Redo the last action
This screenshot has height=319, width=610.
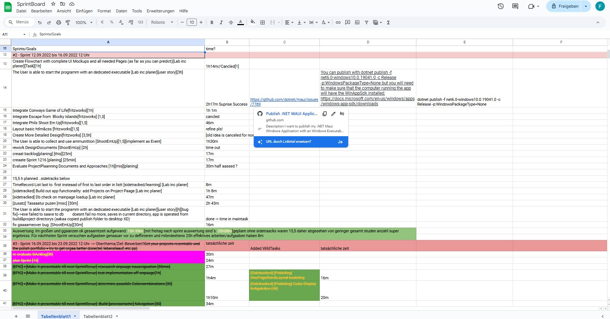(x=49, y=23)
